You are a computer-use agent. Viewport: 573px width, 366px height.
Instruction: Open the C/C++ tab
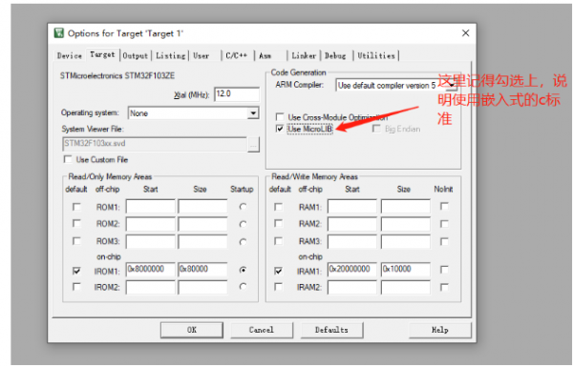tap(237, 56)
